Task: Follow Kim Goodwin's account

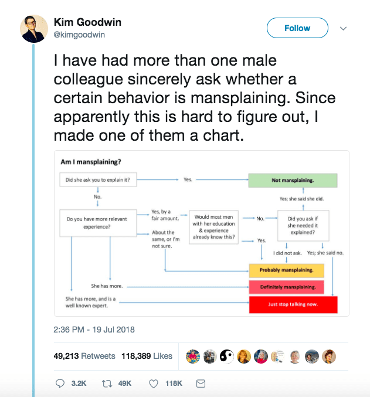Action: 297,28
